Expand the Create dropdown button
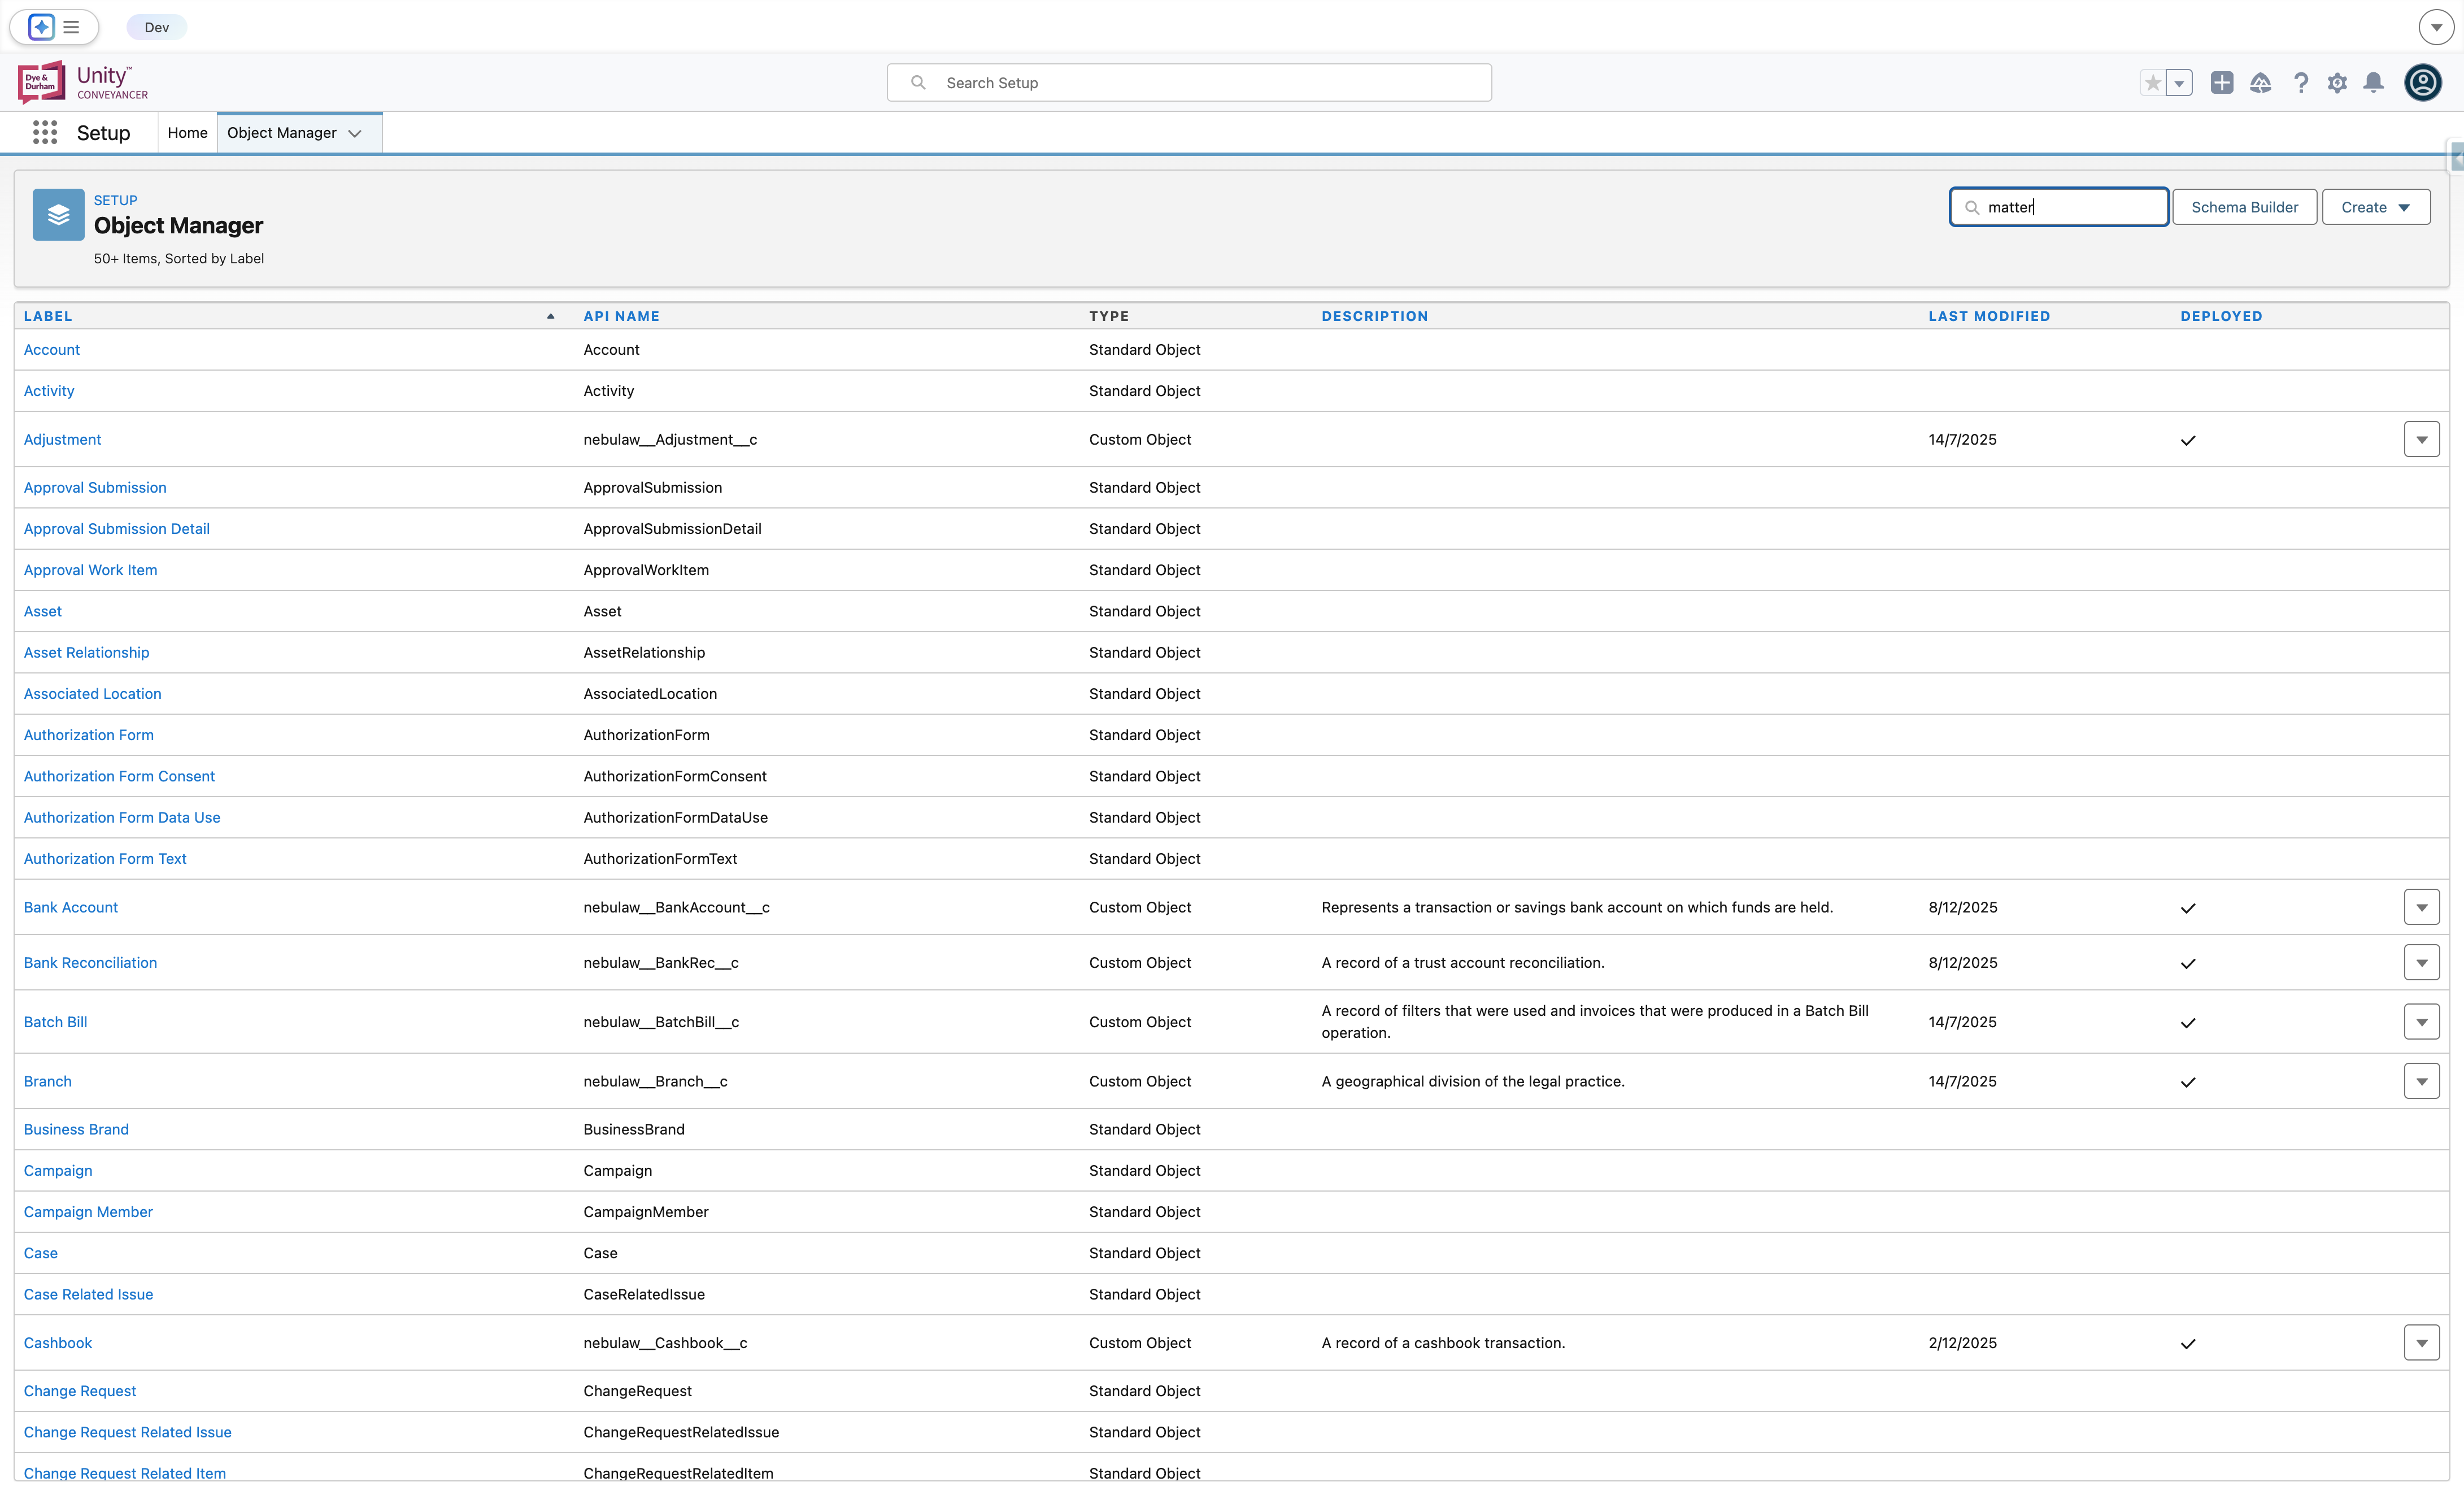Viewport: 2464px width, 1495px height. click(2376, 207)
